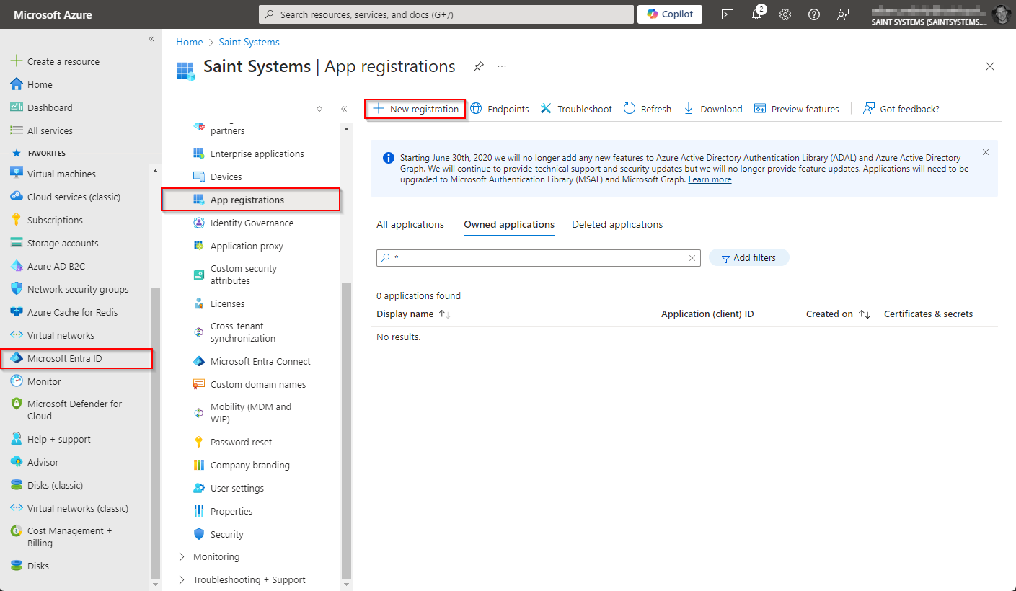Switch to the All applications tab
The width and height of the screenshot is (1016, 591).
(410, 224)
